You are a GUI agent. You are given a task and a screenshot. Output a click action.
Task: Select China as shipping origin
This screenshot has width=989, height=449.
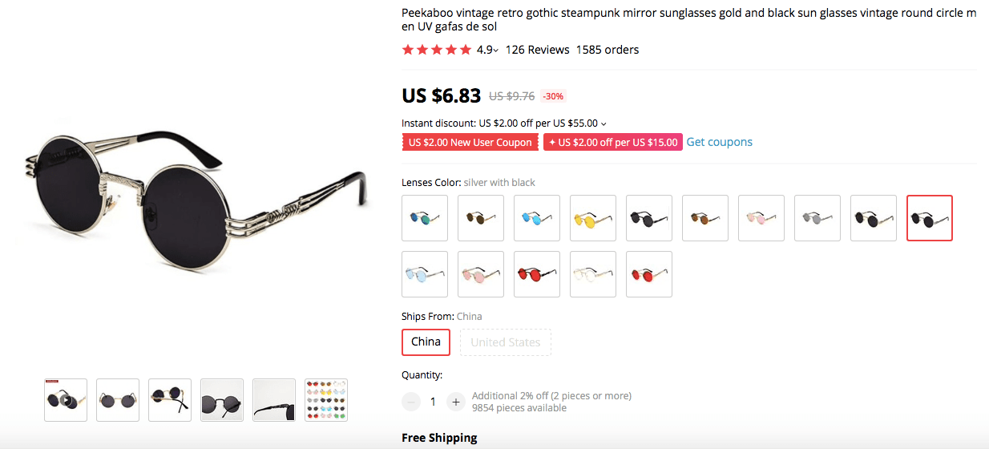coord(426,342)
